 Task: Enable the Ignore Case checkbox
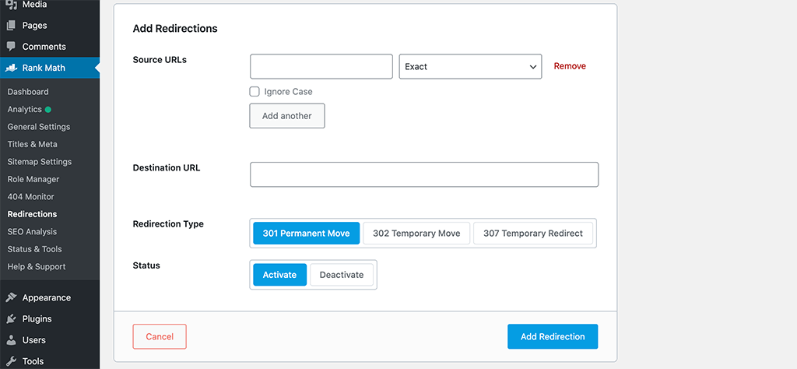255,92
